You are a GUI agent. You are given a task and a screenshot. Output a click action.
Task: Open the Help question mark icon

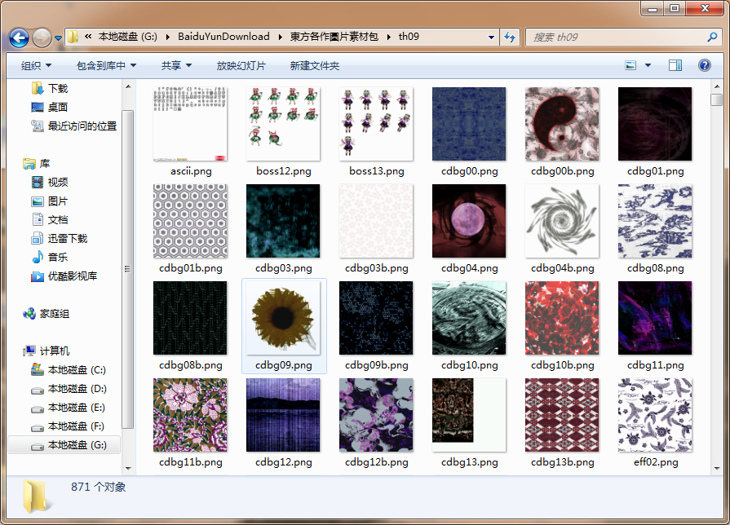pyautogui.click(x=704, y=65)
